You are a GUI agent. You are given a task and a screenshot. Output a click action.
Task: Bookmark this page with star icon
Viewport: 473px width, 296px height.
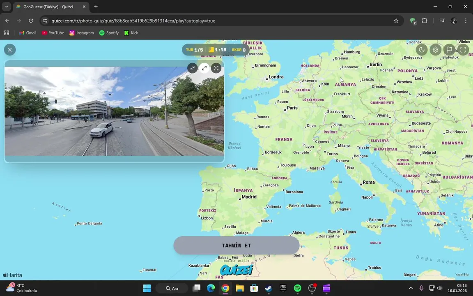(396, 21)
